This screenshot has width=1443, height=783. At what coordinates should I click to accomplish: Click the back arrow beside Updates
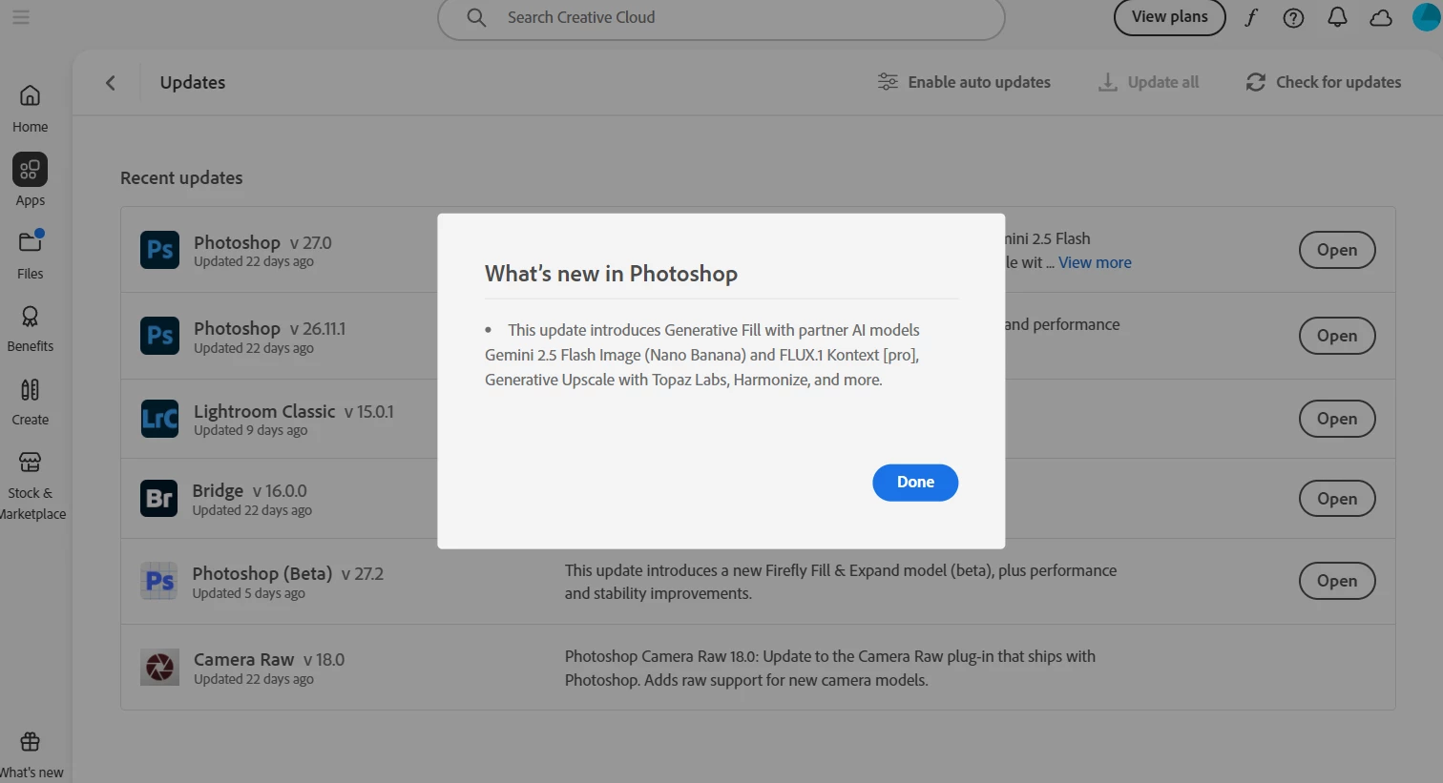[111, 83]
